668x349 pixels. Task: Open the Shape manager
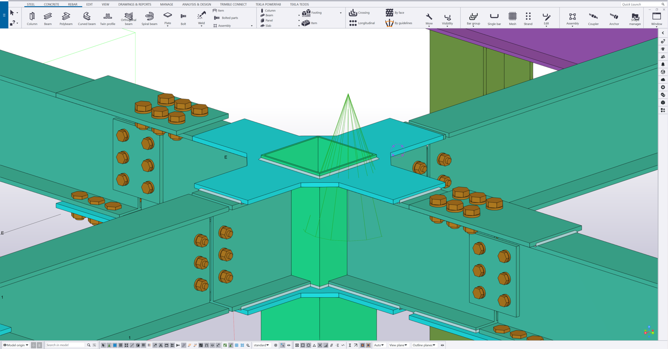635,18
